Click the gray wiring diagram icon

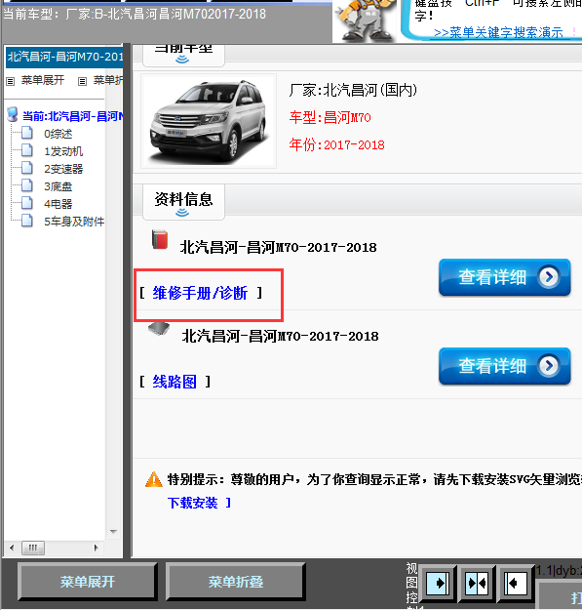point(159,329)
